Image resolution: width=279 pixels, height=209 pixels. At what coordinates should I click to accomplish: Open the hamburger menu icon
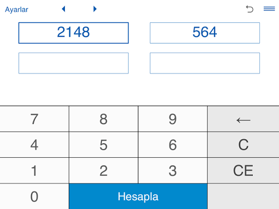(269, 9)
